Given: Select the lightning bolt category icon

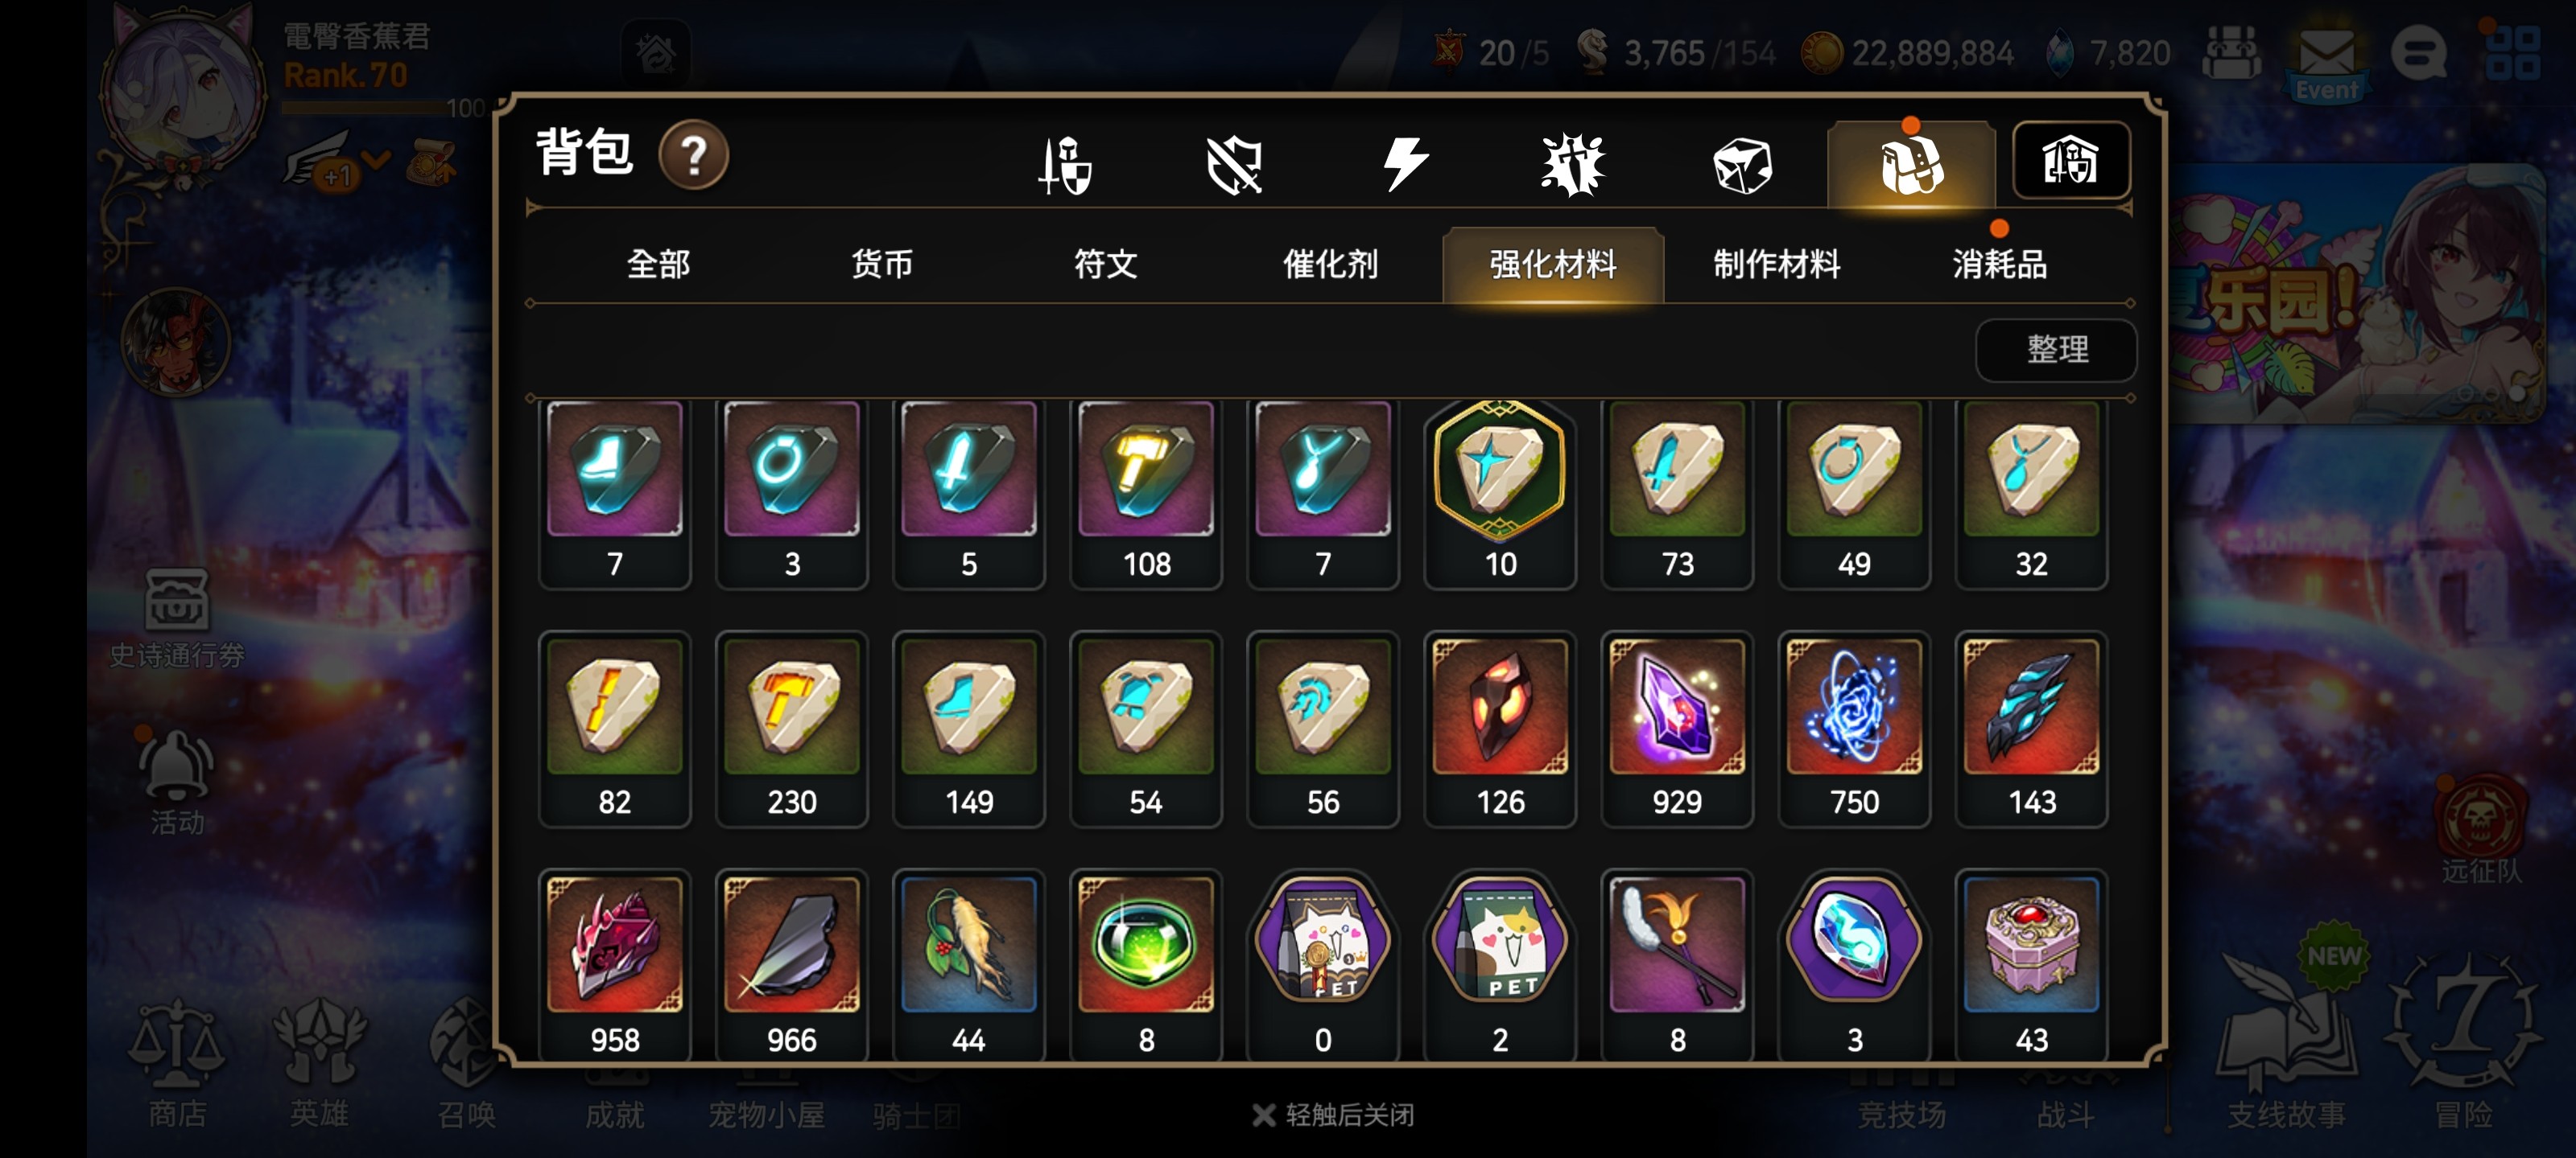Looking at the screenshot, I should pyautogui.click(x=1404, y=164).
